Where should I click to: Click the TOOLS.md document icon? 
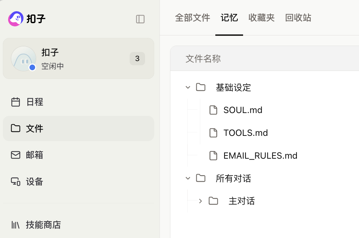coord(214,133)
